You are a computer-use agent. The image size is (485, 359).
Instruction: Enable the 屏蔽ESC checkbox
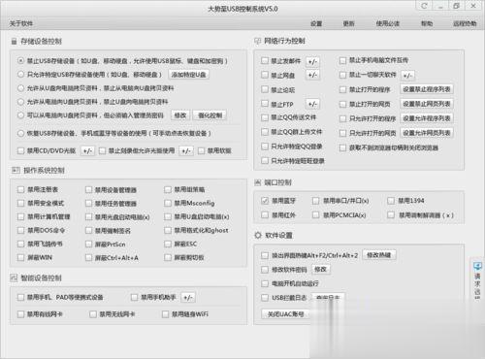pos(168,244)
